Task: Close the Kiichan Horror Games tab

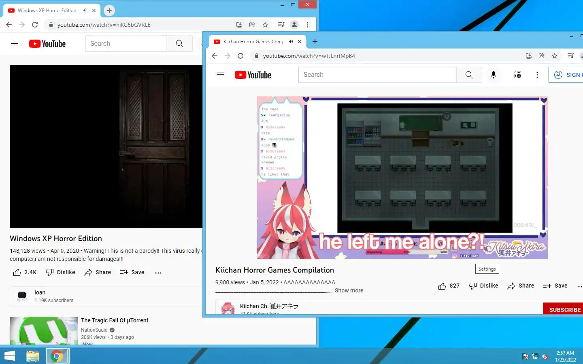Action: (300, 42)
